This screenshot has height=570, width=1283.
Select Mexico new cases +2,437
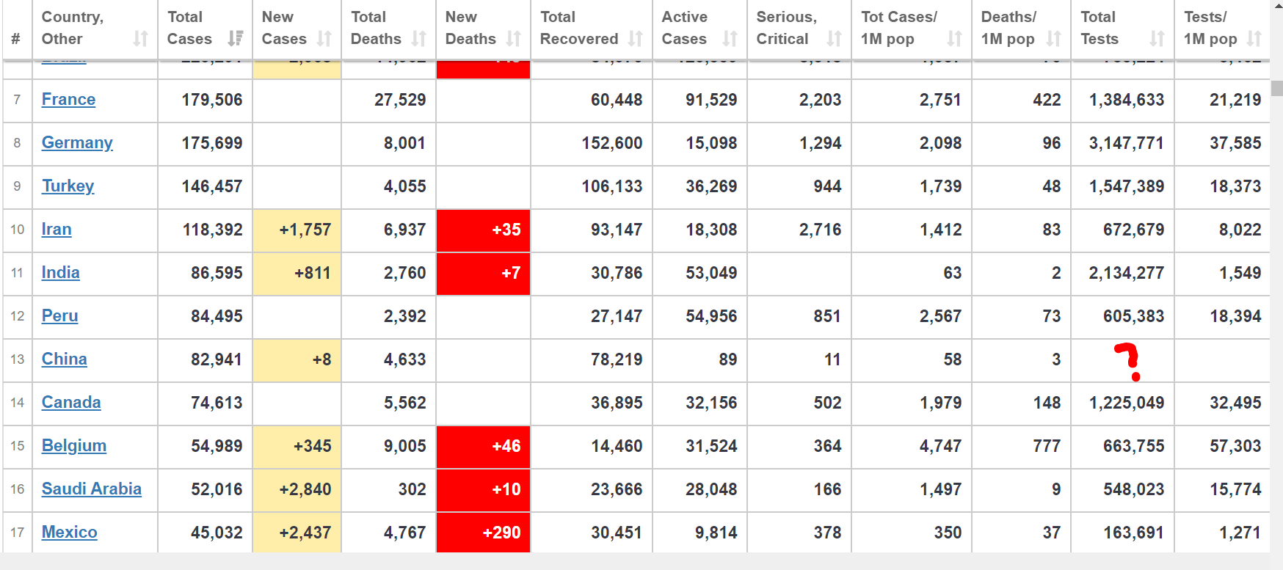(x=305, y=533)
